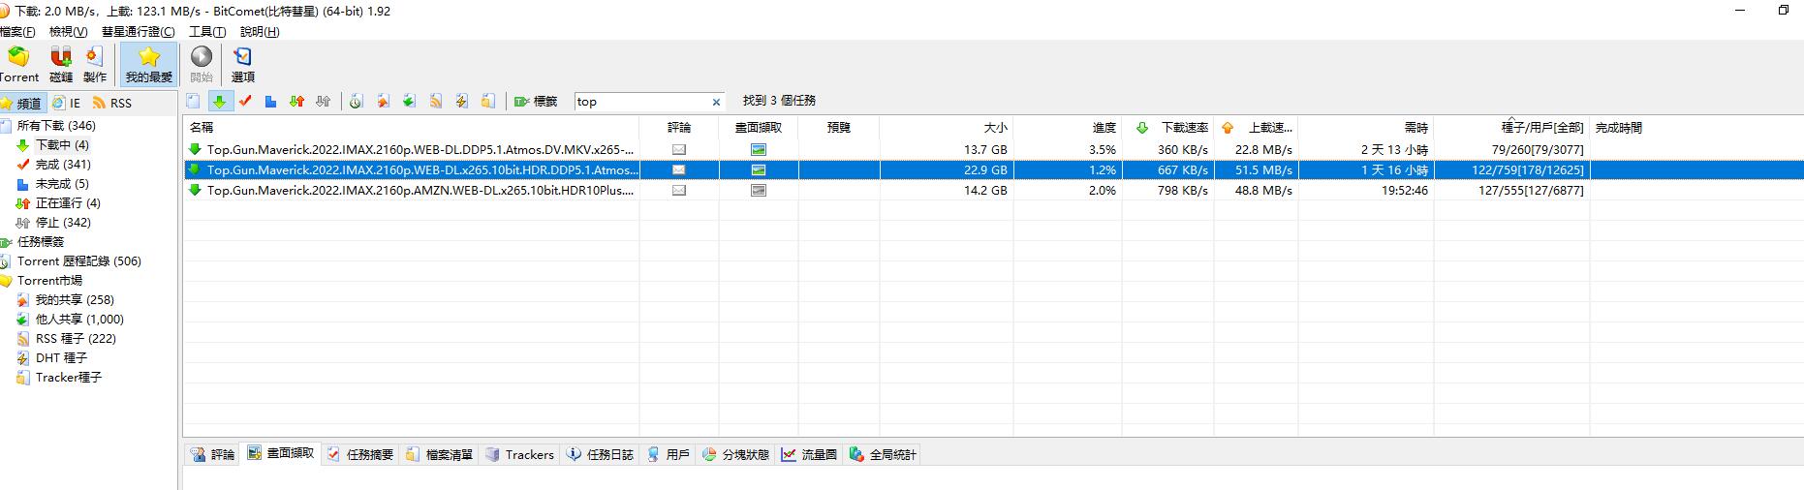
Task: Open RSS 種子 (222)
Action: coord(76,339)
